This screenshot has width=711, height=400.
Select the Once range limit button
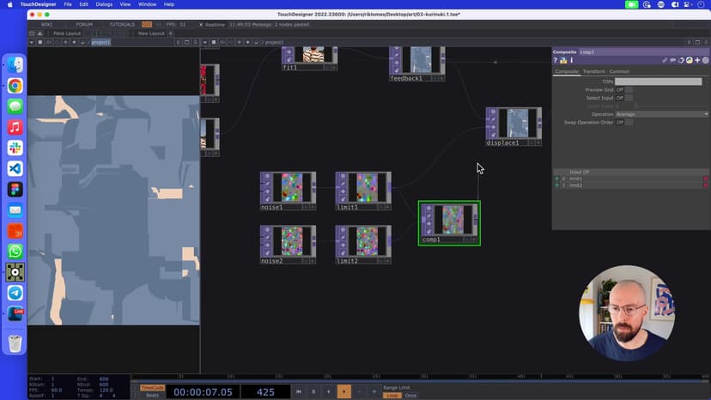point(410,396)
